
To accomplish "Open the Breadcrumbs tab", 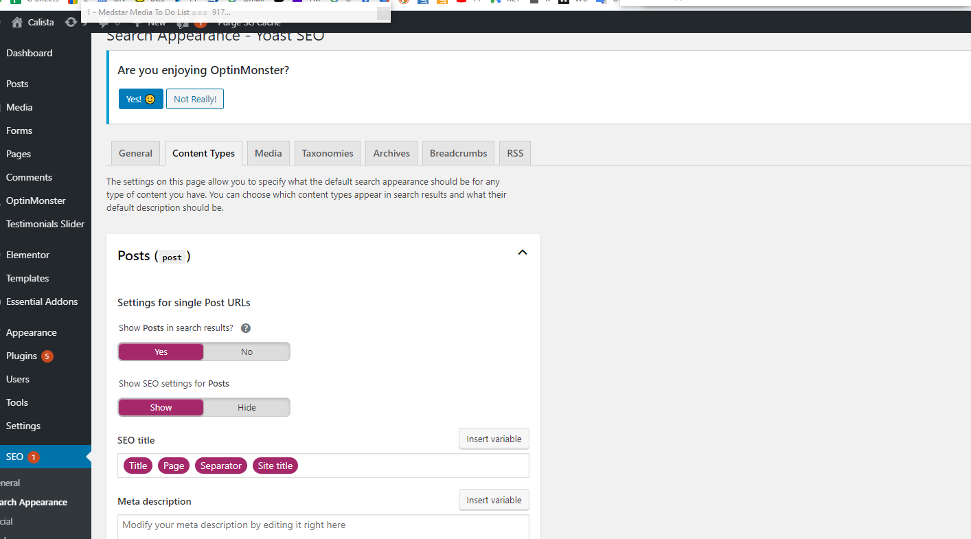I will click(x=458, y=153).
